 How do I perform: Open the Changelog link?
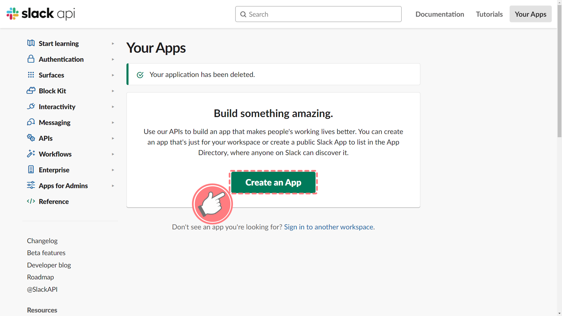(x=42, y=241)
